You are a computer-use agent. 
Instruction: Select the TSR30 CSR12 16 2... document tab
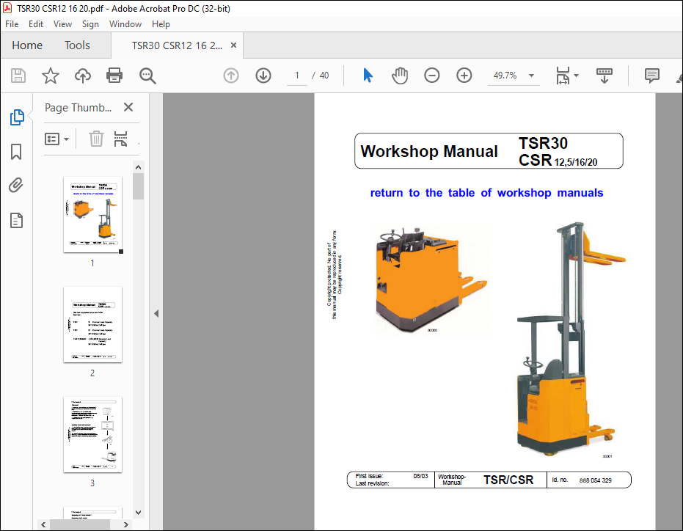pos(177,45)
